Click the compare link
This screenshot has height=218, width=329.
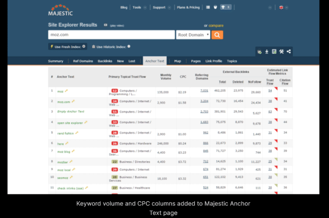(x=216, y=26)
